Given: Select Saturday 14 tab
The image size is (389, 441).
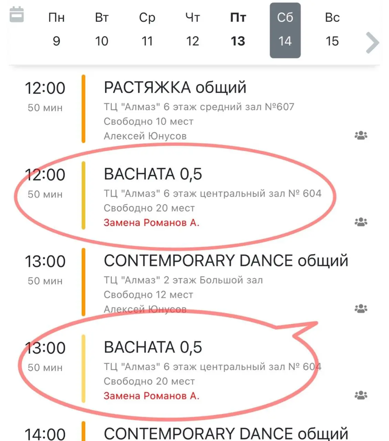Looking at the screenshot, I should [x=285, y=30].
